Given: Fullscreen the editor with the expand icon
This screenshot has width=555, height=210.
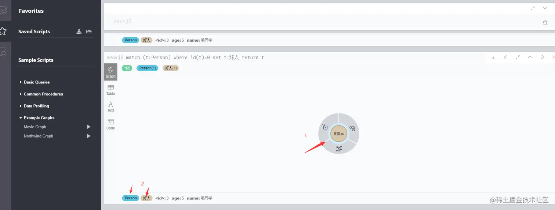Looking at the screenshot, I should 533,8.
